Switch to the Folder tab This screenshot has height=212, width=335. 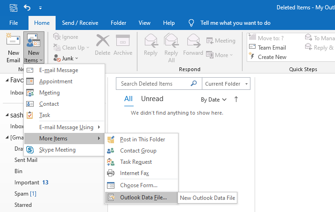tap(118, 23)
